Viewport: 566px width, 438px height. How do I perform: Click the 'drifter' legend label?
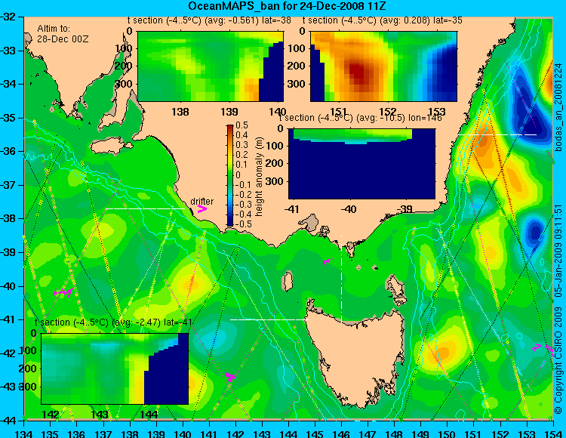[x=201, y=201]
